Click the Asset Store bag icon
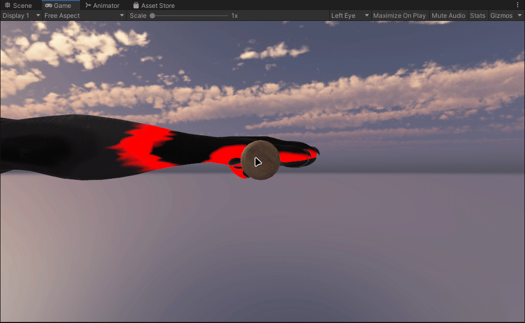525x323 pixels. (x=136, y=5)
